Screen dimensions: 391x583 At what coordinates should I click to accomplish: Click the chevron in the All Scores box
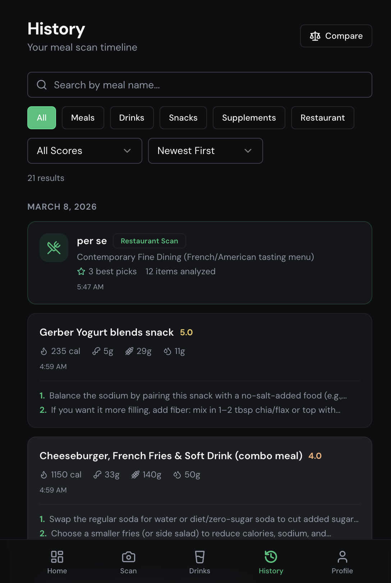click(x=127, y=151)
